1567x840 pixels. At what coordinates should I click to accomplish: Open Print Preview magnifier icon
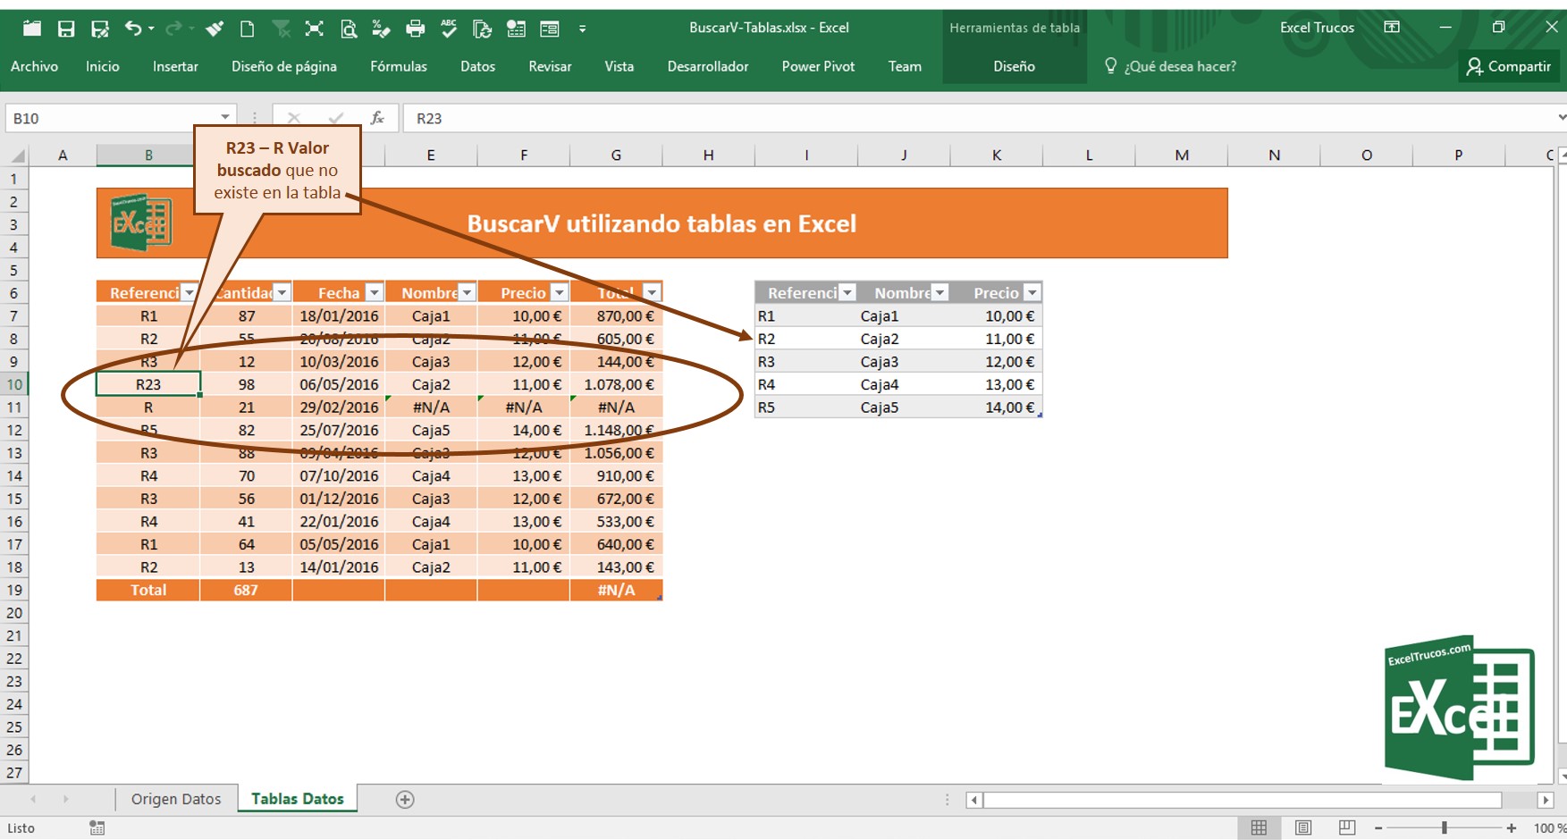[x=349, y=29]
